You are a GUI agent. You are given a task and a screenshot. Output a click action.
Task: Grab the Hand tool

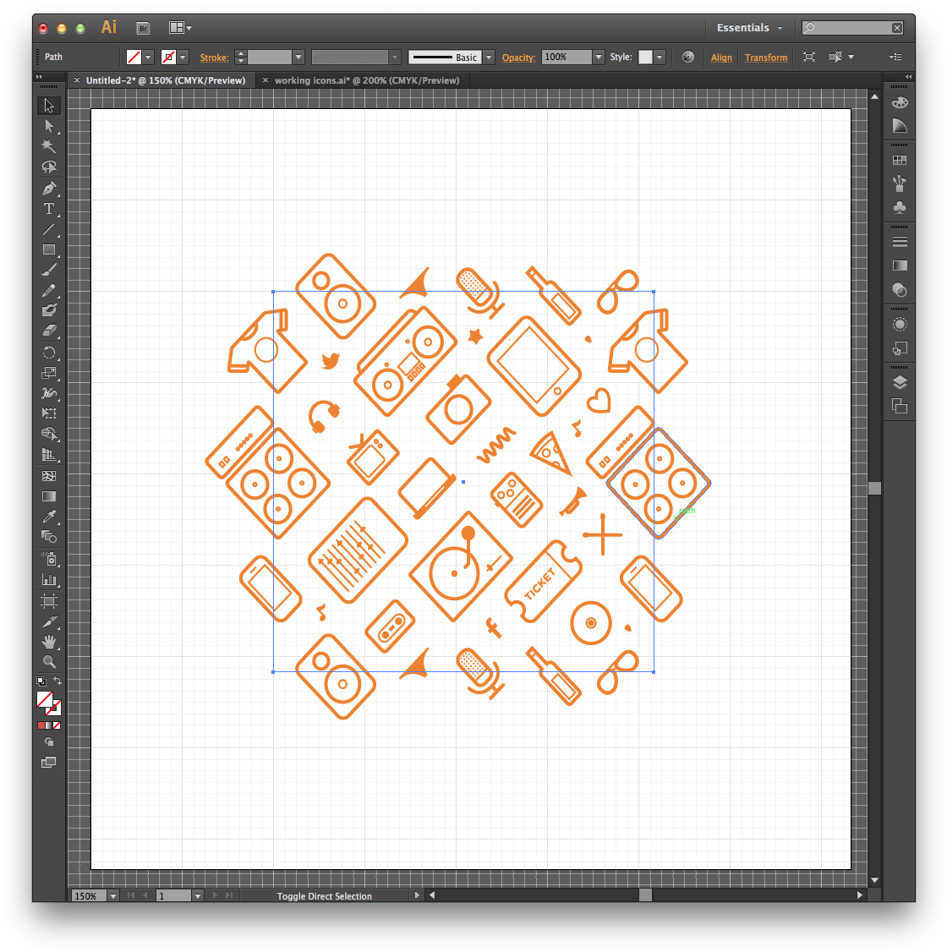[x=49, y=641]
